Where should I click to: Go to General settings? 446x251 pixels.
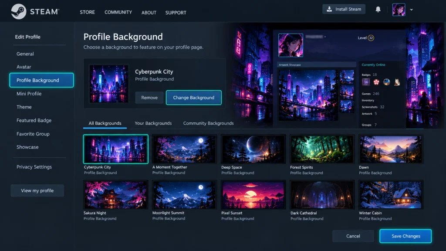pos(25,54)
